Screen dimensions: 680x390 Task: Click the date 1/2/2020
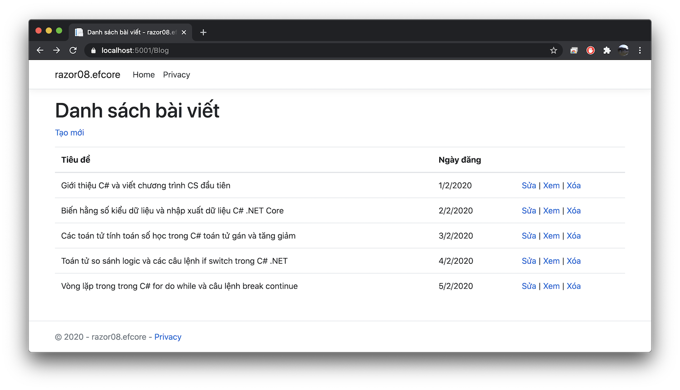[455, 185]
